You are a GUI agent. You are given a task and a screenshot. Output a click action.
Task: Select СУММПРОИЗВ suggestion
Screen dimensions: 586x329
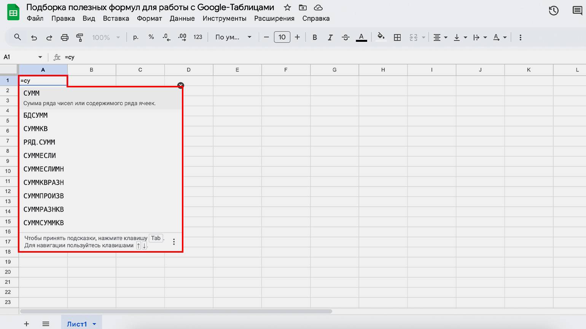click(x=101, y=196)
